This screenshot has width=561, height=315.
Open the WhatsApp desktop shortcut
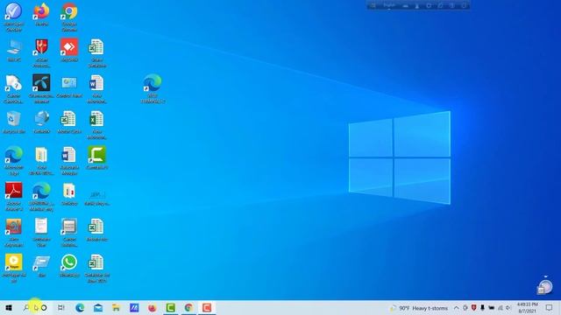click(69, 265)
